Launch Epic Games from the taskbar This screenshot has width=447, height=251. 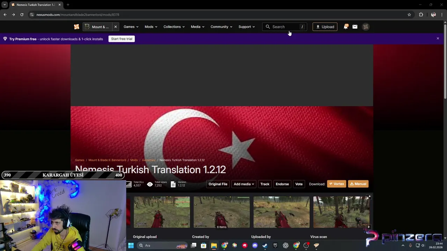coord(275,245)
